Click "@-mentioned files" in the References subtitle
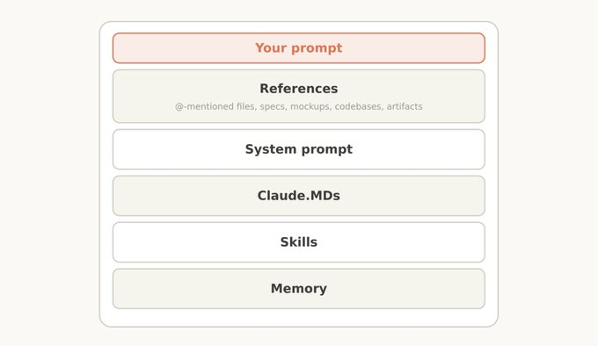Screen dimensions: 598x346 point(215,106)
